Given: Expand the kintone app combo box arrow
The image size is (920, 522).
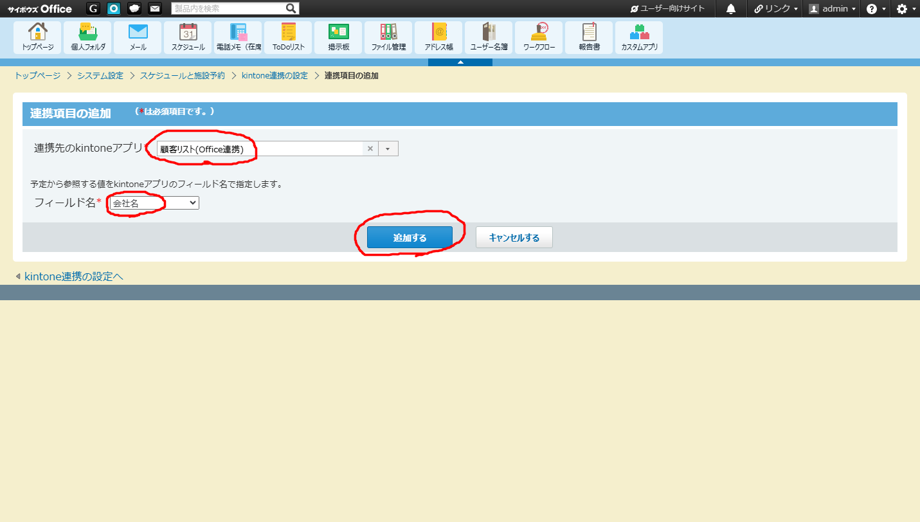Looking at the screenshot, I should pos(388,148).
